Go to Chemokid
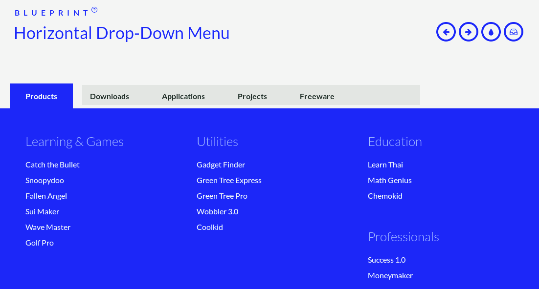 (x=385, y=196)
